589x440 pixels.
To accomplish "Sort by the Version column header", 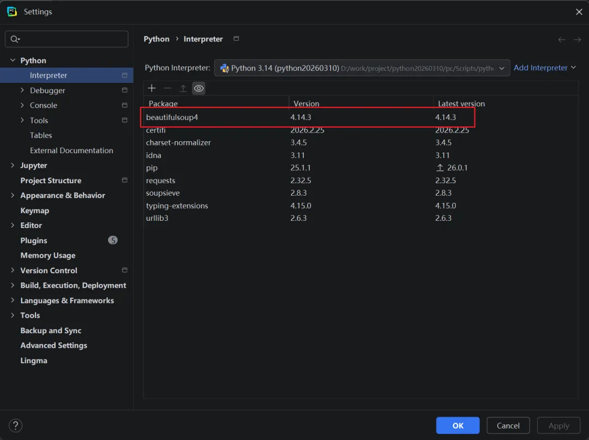I will point(361,103).
